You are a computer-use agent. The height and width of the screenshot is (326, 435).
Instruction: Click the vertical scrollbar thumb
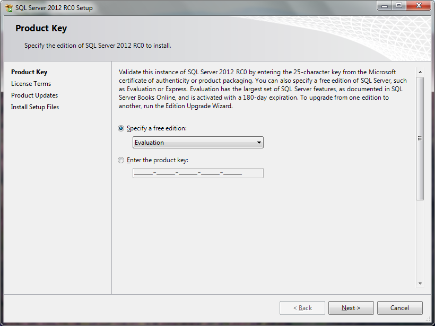pos(420,138)
